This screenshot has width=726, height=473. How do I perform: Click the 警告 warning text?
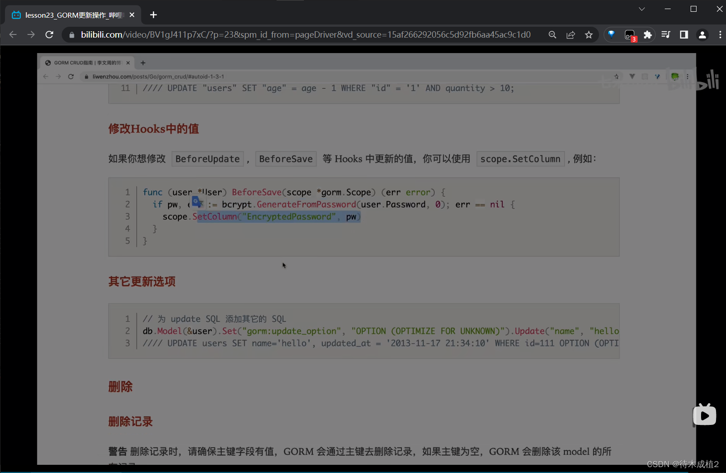[x=118, y=452]
